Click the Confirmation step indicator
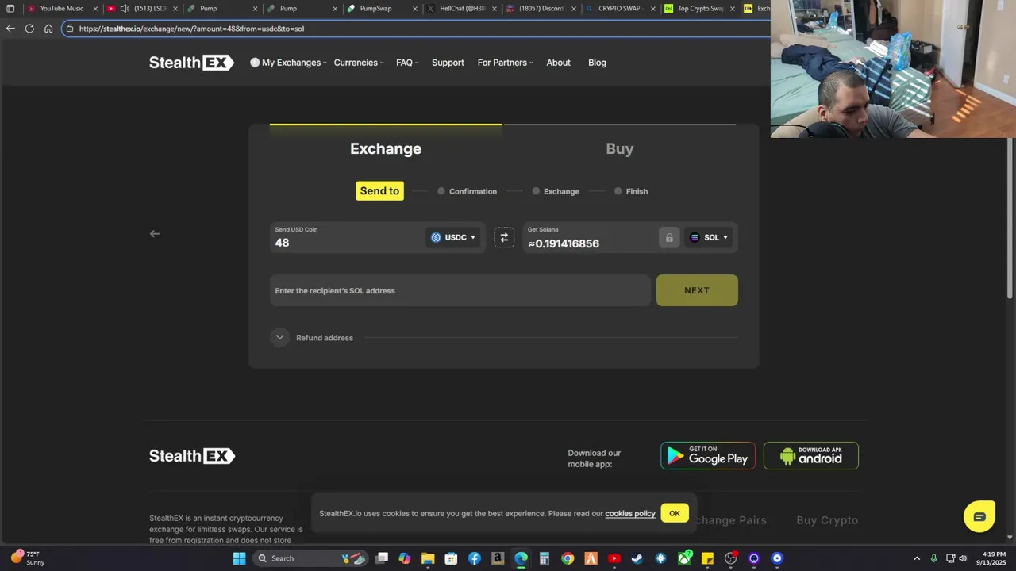The image size is (1016, 571). pyautogui.click(x=468, y=191)
